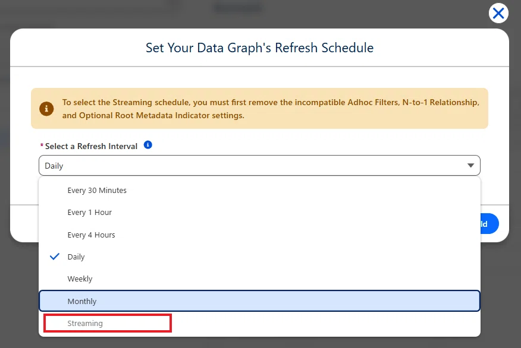Open the Refresh Interval combo box showing Daily
521x348 pixels.
(259, 166)
